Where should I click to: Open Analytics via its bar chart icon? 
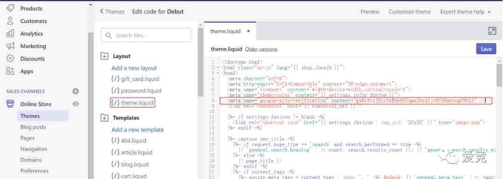[10, 33]
